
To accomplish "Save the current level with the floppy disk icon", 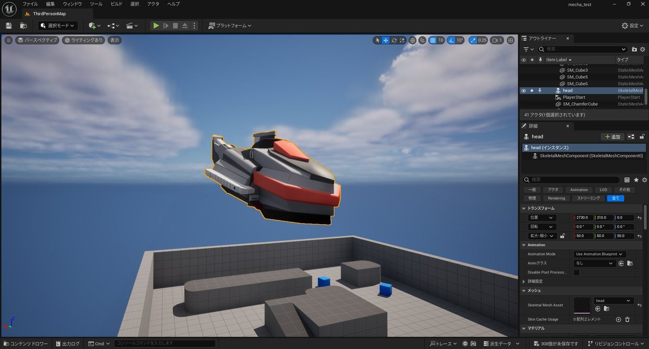I will pyautogui.click(x=9, y=25).
